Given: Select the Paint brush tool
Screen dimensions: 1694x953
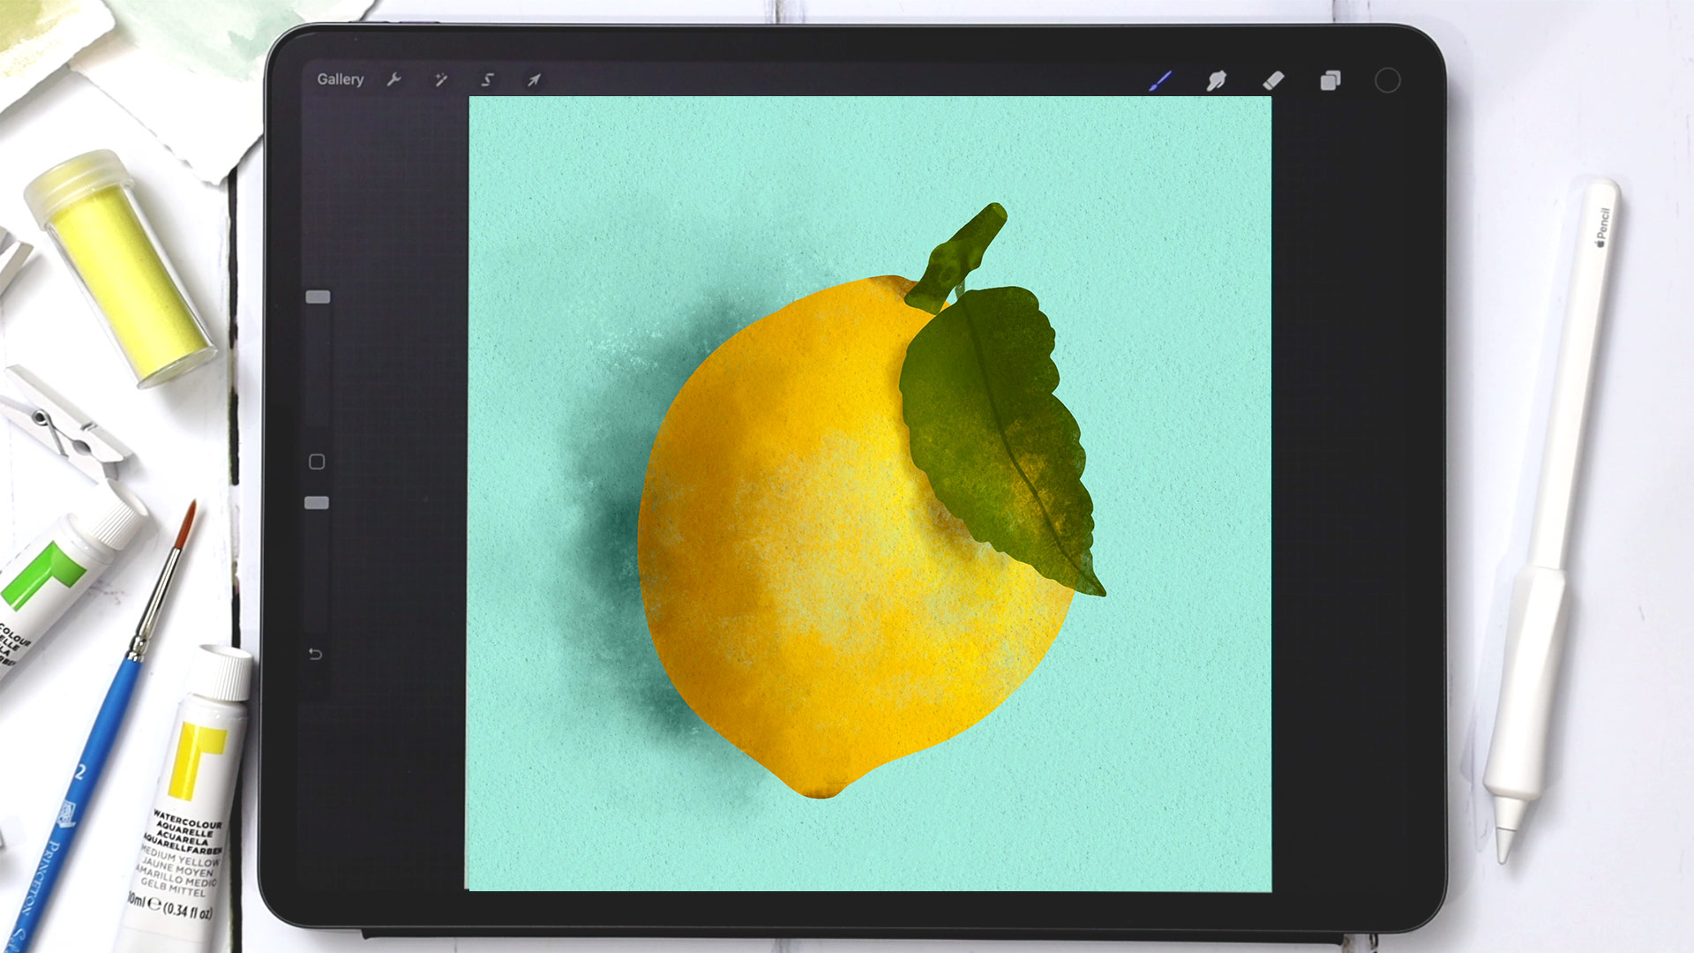Looking at the screenshot, I should click(1160, 80).
